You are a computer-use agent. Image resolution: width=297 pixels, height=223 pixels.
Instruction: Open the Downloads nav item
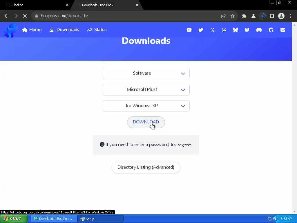coord(64,30)
